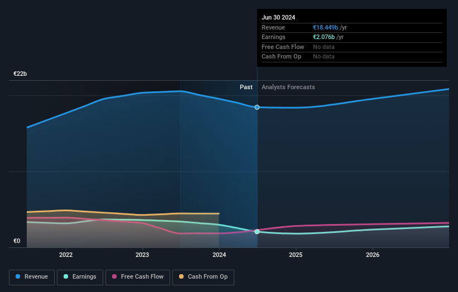Viewport: 458px width, 292px height.
Task: Click the €22b y-axis label
Action: 20,74
